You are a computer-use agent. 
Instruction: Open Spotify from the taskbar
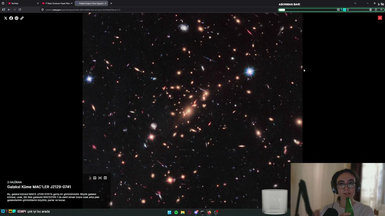click(x=176, y=212)
